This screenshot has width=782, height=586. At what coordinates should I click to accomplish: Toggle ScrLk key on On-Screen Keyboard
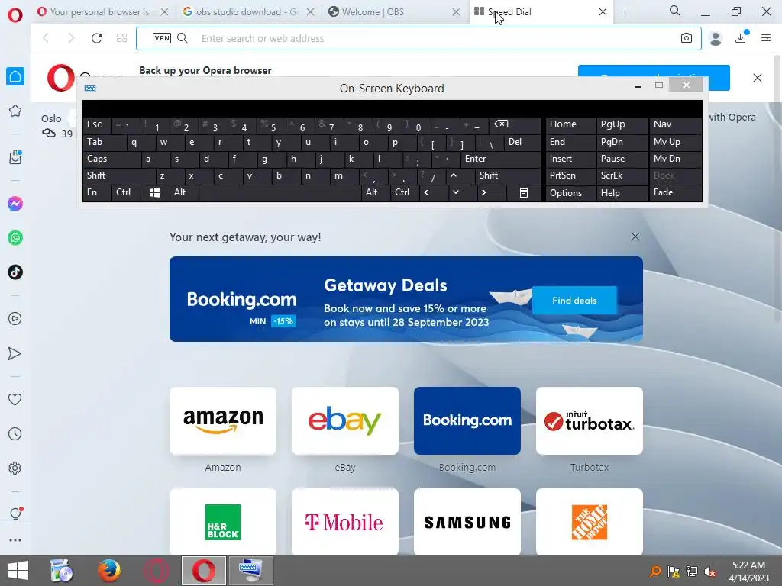pos(622,175)
